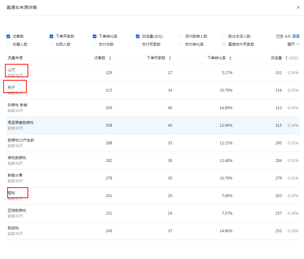Enable the 收藏人数 checkbox
This screenshot has width=304, height=259.
click(x=8, y=44)
